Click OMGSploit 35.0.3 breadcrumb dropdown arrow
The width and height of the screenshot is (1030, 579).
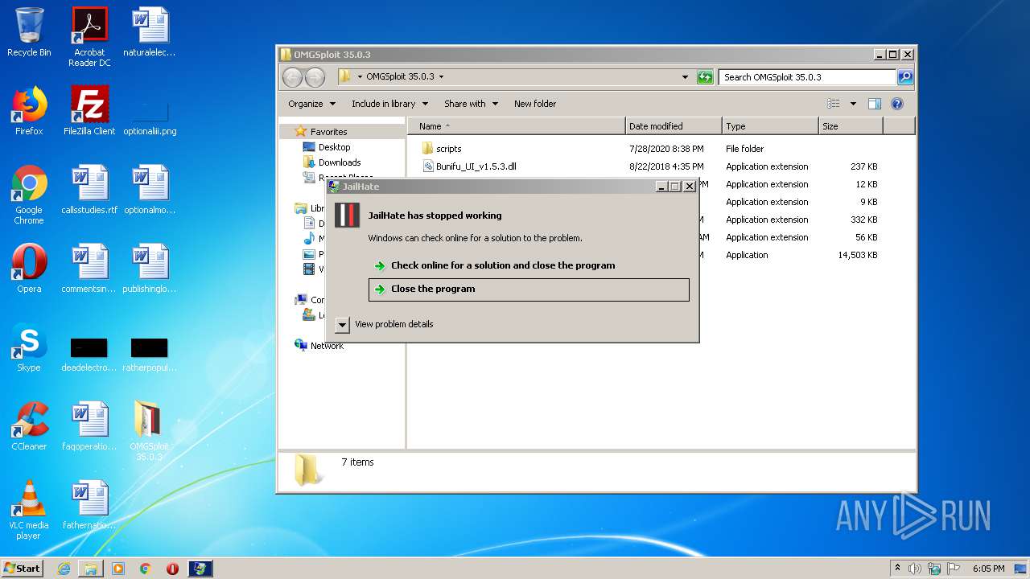click(x=441, y=77)
